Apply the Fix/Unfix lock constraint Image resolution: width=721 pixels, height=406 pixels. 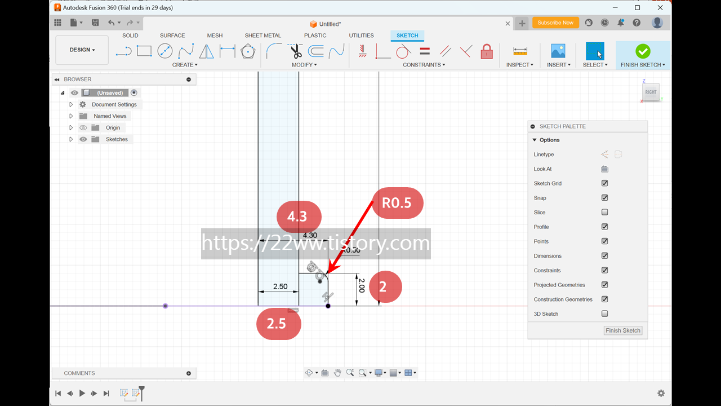[x=487, y=51]
